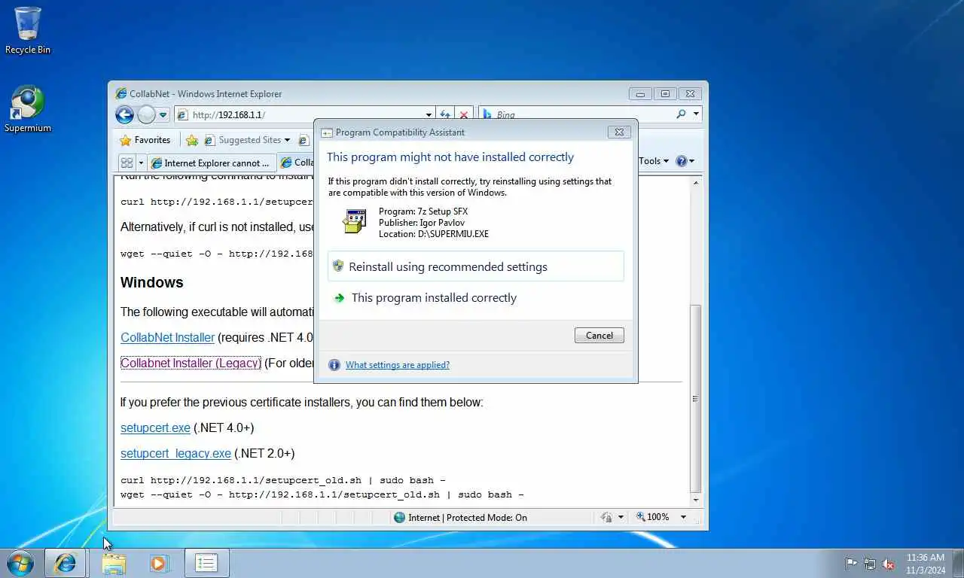
Task: Open the Help question mark menu
Action: (x=685, y=161)
